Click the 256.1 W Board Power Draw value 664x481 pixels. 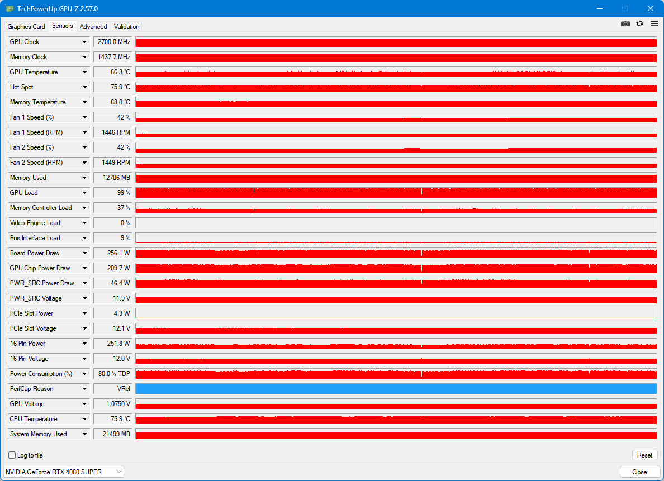113,253
